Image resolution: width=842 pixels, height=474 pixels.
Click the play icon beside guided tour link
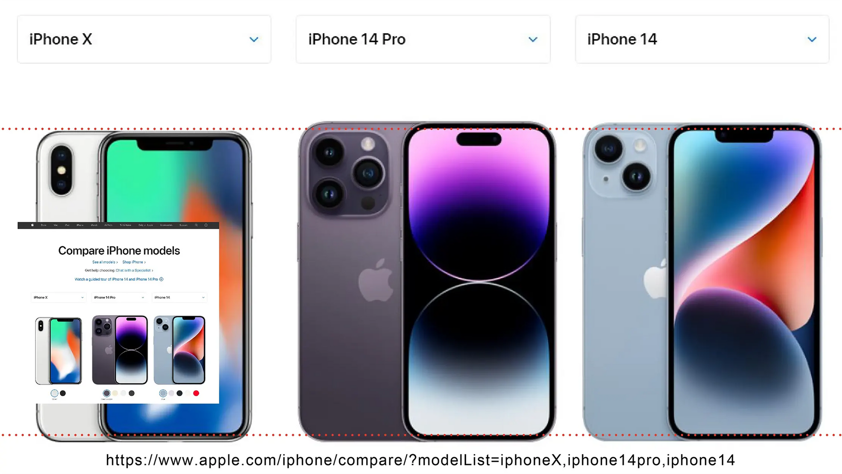click(161, 279)
